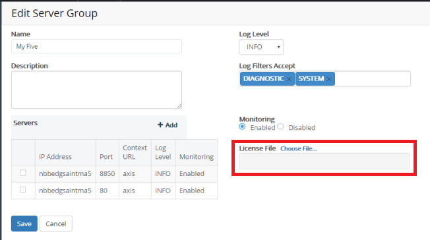The image size is (430, 240).
Task: Remove the DIAGNOSTIC log filter tag
Action: click(289, 79)
